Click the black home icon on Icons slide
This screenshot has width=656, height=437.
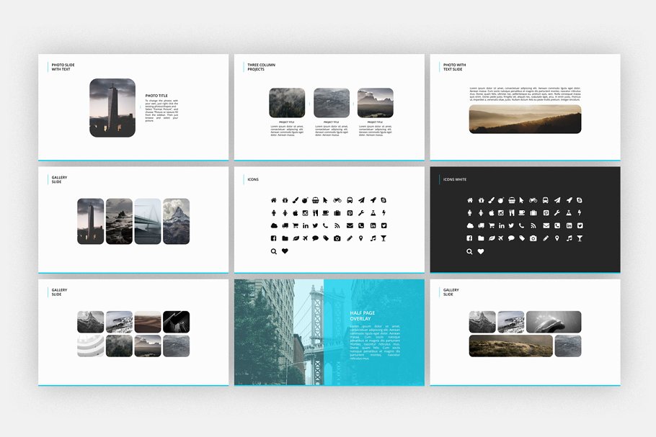pyautogui.click(x=274, y=200)
